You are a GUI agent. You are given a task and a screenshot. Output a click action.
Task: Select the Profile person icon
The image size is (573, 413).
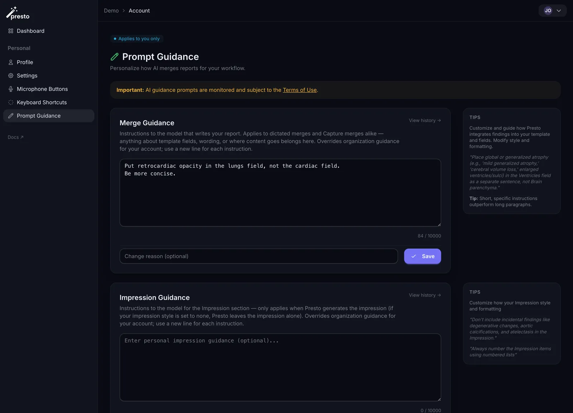click(11, 62)
